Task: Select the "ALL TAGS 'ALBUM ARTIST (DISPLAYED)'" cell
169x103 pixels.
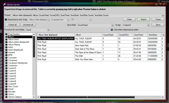Action: point(56,38)
